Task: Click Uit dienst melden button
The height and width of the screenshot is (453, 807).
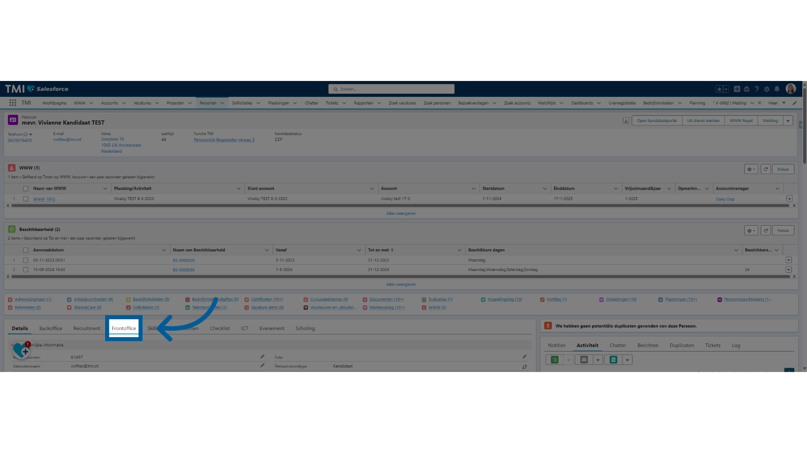Action: [703, 121]
